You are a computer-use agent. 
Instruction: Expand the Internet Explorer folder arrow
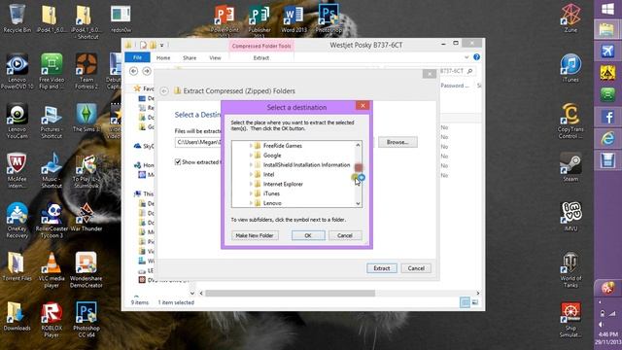point(251,184)
